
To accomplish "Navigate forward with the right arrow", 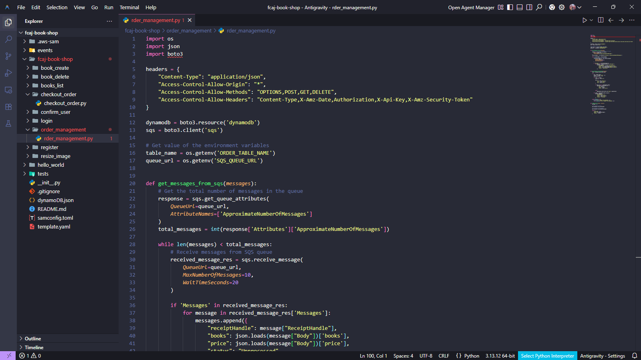I will click(x=621, y=20).
